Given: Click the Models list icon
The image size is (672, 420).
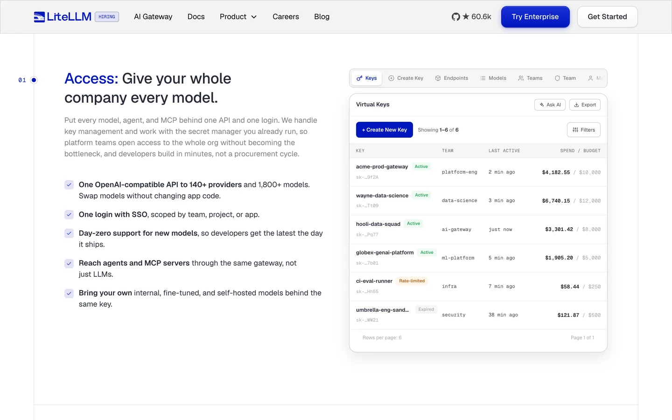Looking at the screenshot, I should click(483, 78).
